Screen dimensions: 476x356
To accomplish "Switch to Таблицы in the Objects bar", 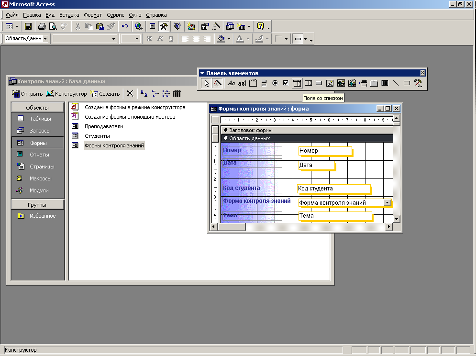I will tap(38, 119).
